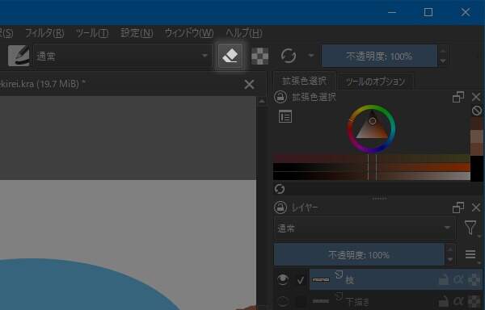Screen dimensions: 485x310
Task: Decrease layer opacity with down stepper
Action: coord(450,260)
